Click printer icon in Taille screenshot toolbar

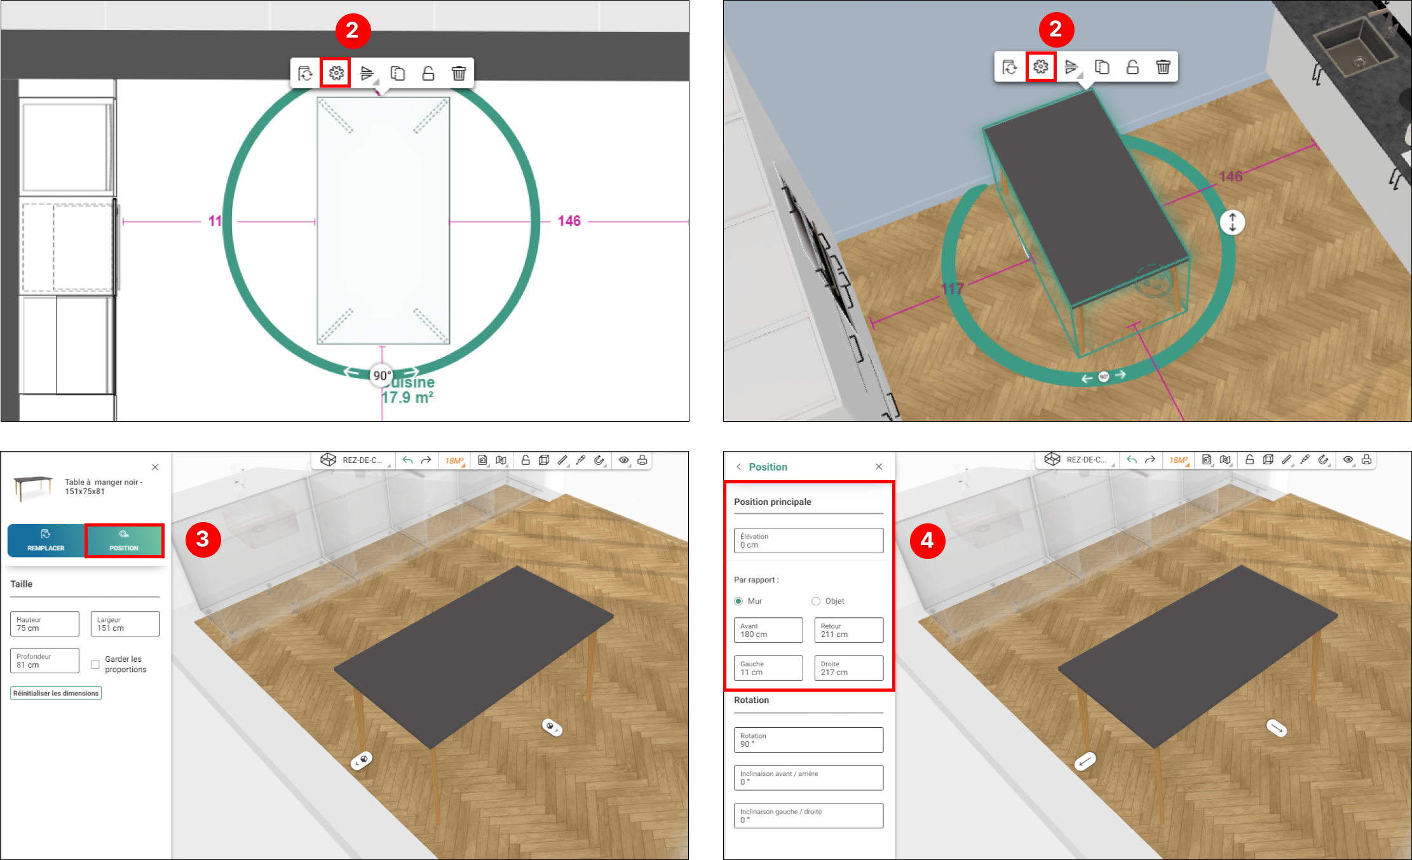tap(642, 460)
